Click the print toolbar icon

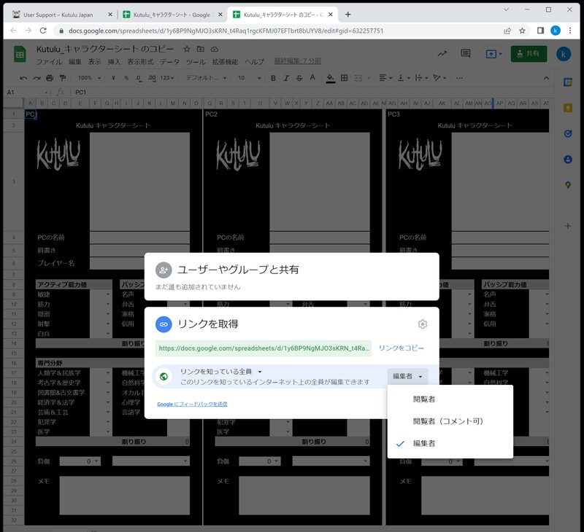pos(50,78)
